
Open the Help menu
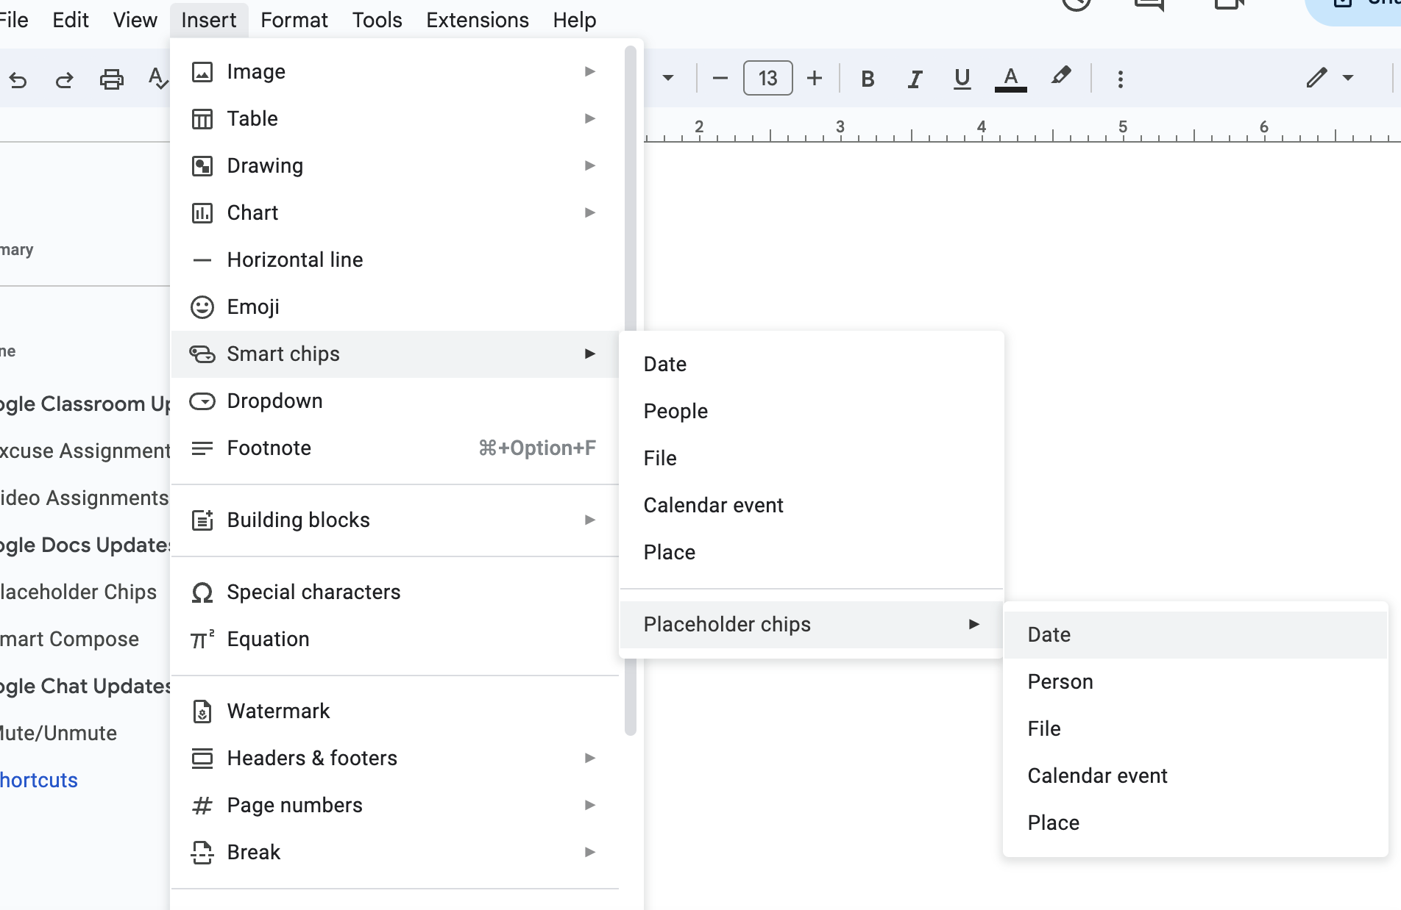575,20
